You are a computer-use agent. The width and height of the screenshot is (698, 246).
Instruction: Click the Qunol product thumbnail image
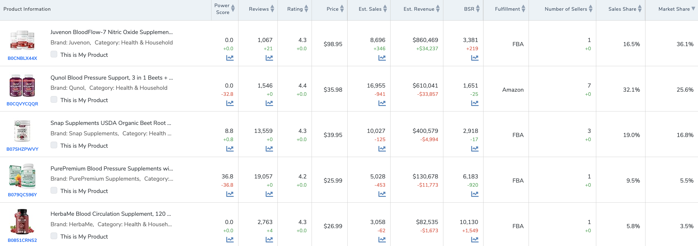[x=22, y=85]
